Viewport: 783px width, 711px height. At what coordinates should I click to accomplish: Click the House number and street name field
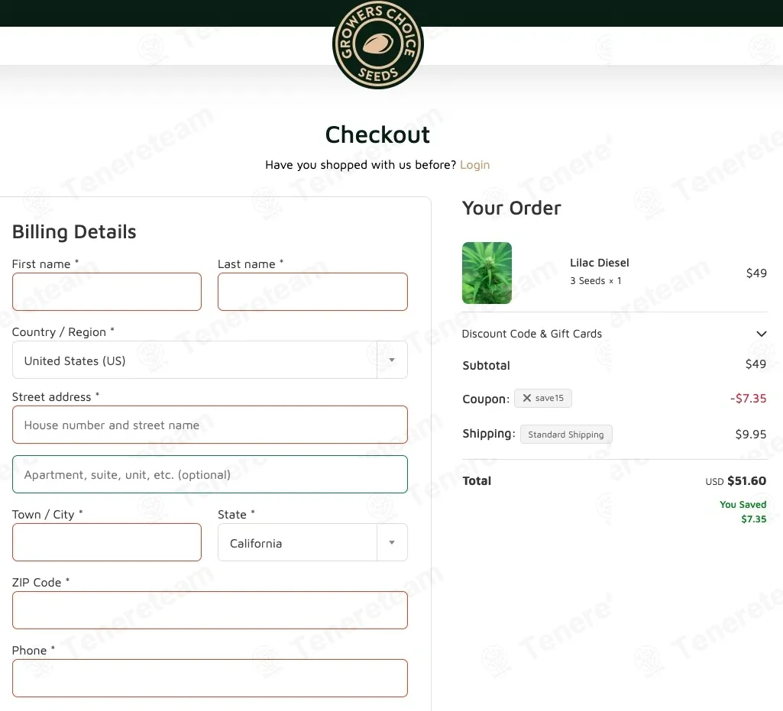pos(210,425)
